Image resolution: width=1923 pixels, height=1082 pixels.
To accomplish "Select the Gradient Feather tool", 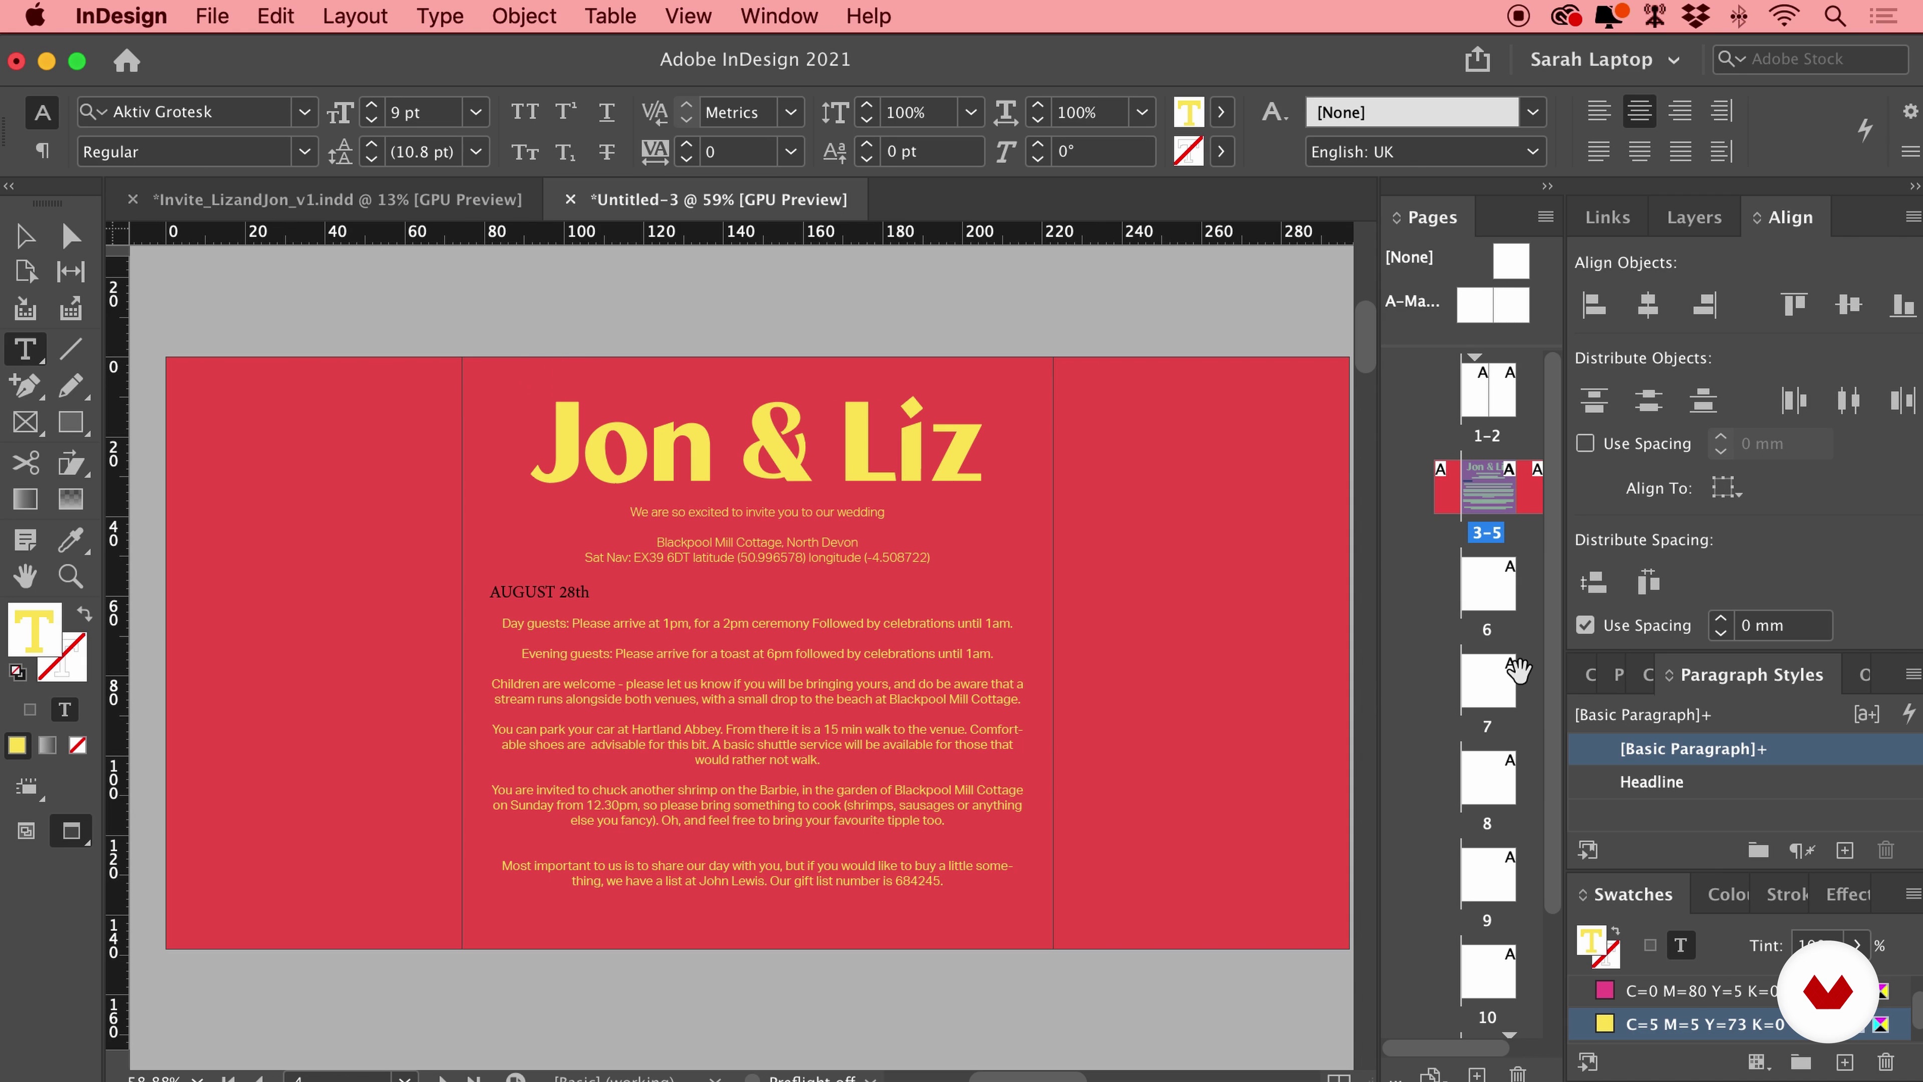I will pyautogui.click(x=71, y=499).
